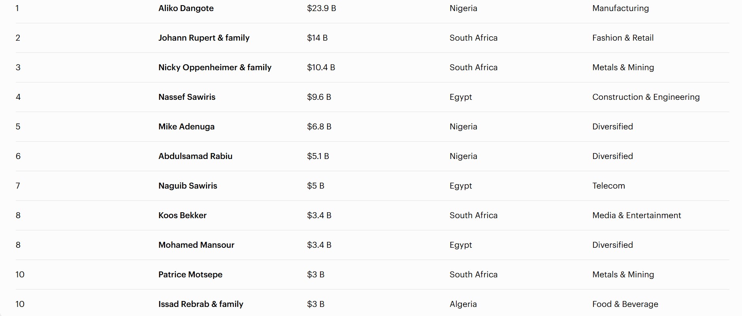Click the $14 B net worth value
The height and width of the screenshot is (316, 742).
[x=317, y=38]
